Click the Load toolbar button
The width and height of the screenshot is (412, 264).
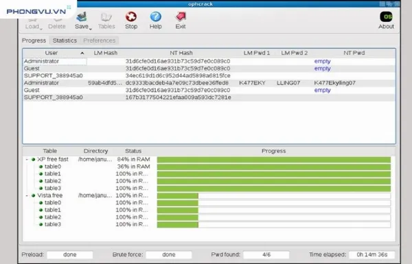point(32,23)
